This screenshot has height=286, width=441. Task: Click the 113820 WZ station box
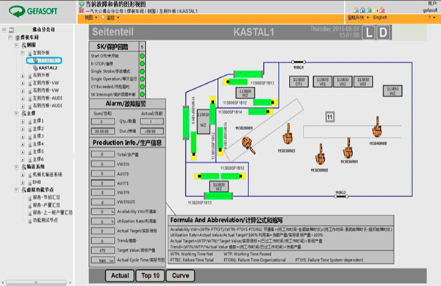pos(219,187)
